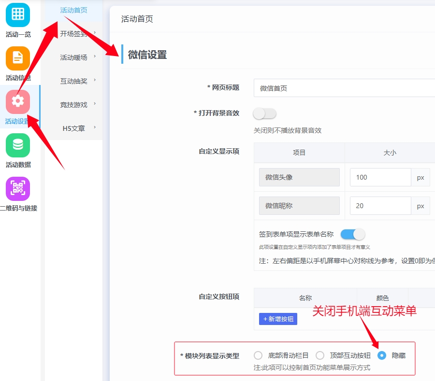Open the 活动一览 grid icon
435x381 pixels.
click(18, 14)
